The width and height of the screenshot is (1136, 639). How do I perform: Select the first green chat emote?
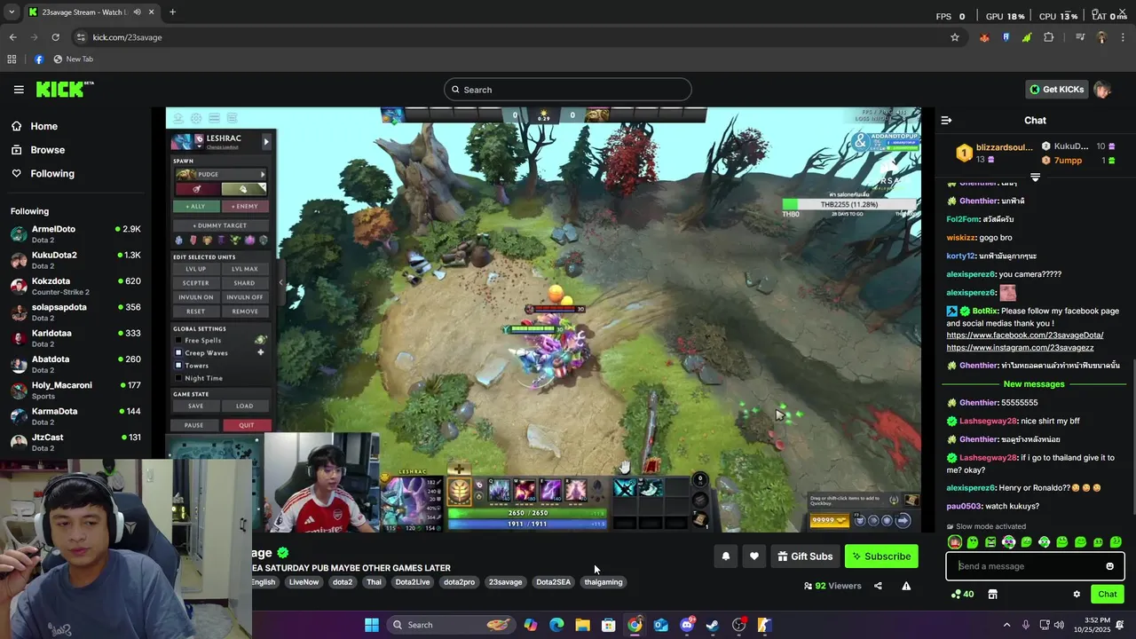(x=973, y=542)
